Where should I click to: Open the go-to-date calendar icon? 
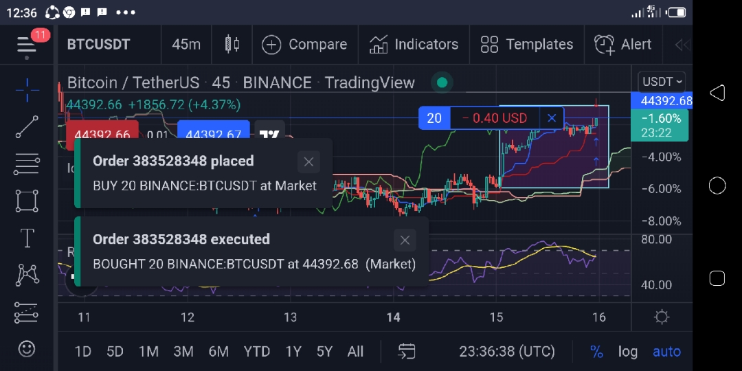click(x=407, y=352)
